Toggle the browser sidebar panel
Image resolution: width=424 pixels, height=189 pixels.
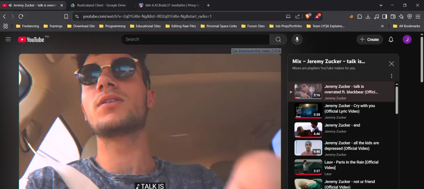coord(385,16)
